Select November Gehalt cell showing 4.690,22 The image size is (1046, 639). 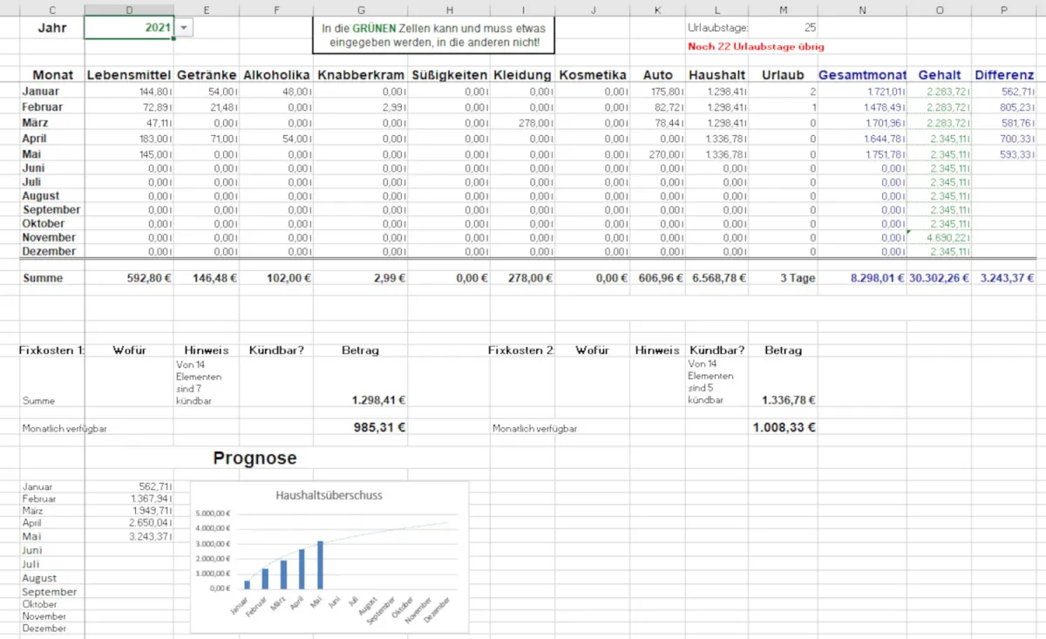[939, 238]
